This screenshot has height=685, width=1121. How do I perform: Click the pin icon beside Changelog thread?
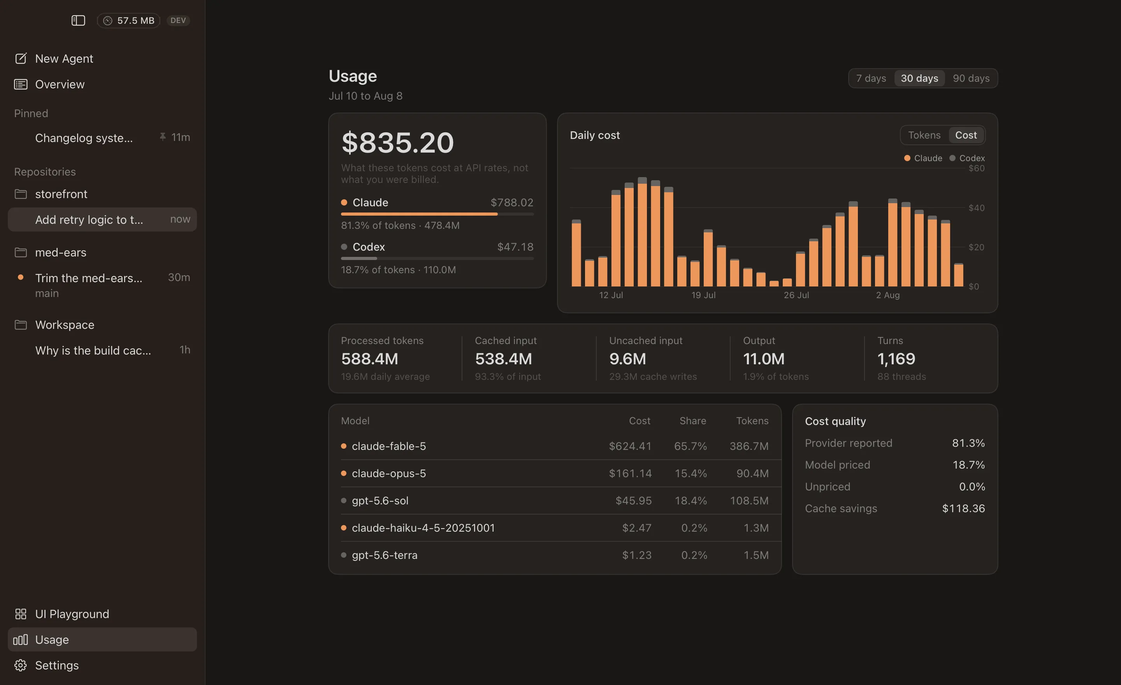(162, 137)
